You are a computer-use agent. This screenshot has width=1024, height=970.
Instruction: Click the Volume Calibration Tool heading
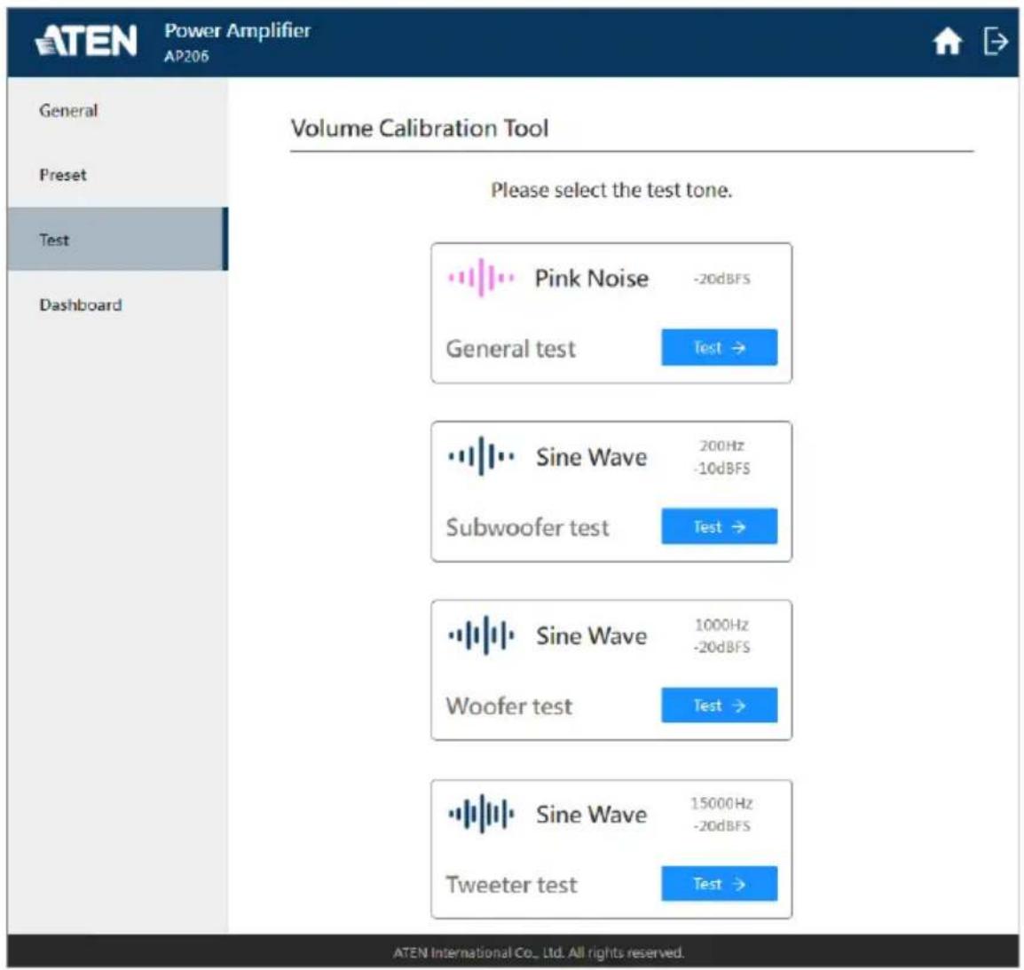[x=419, y=128]
